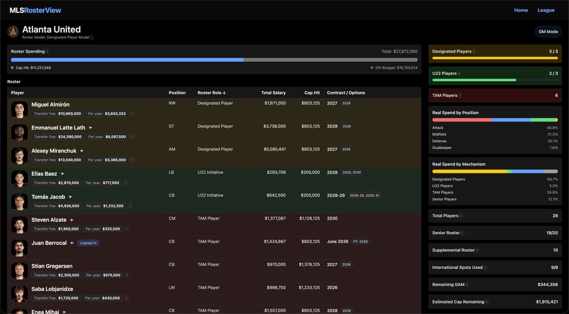This screenshot has width=569, height=314.
Task: Open Stian Gregersen's player photo
Action: (x=19, y=271)
